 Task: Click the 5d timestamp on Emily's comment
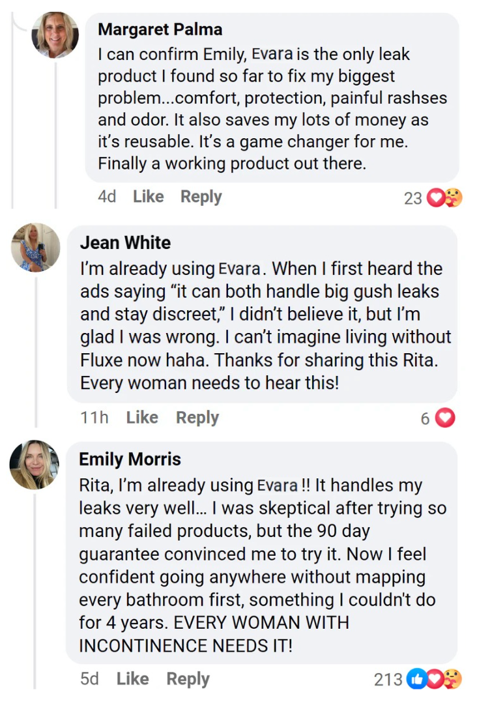click(89, 679)
